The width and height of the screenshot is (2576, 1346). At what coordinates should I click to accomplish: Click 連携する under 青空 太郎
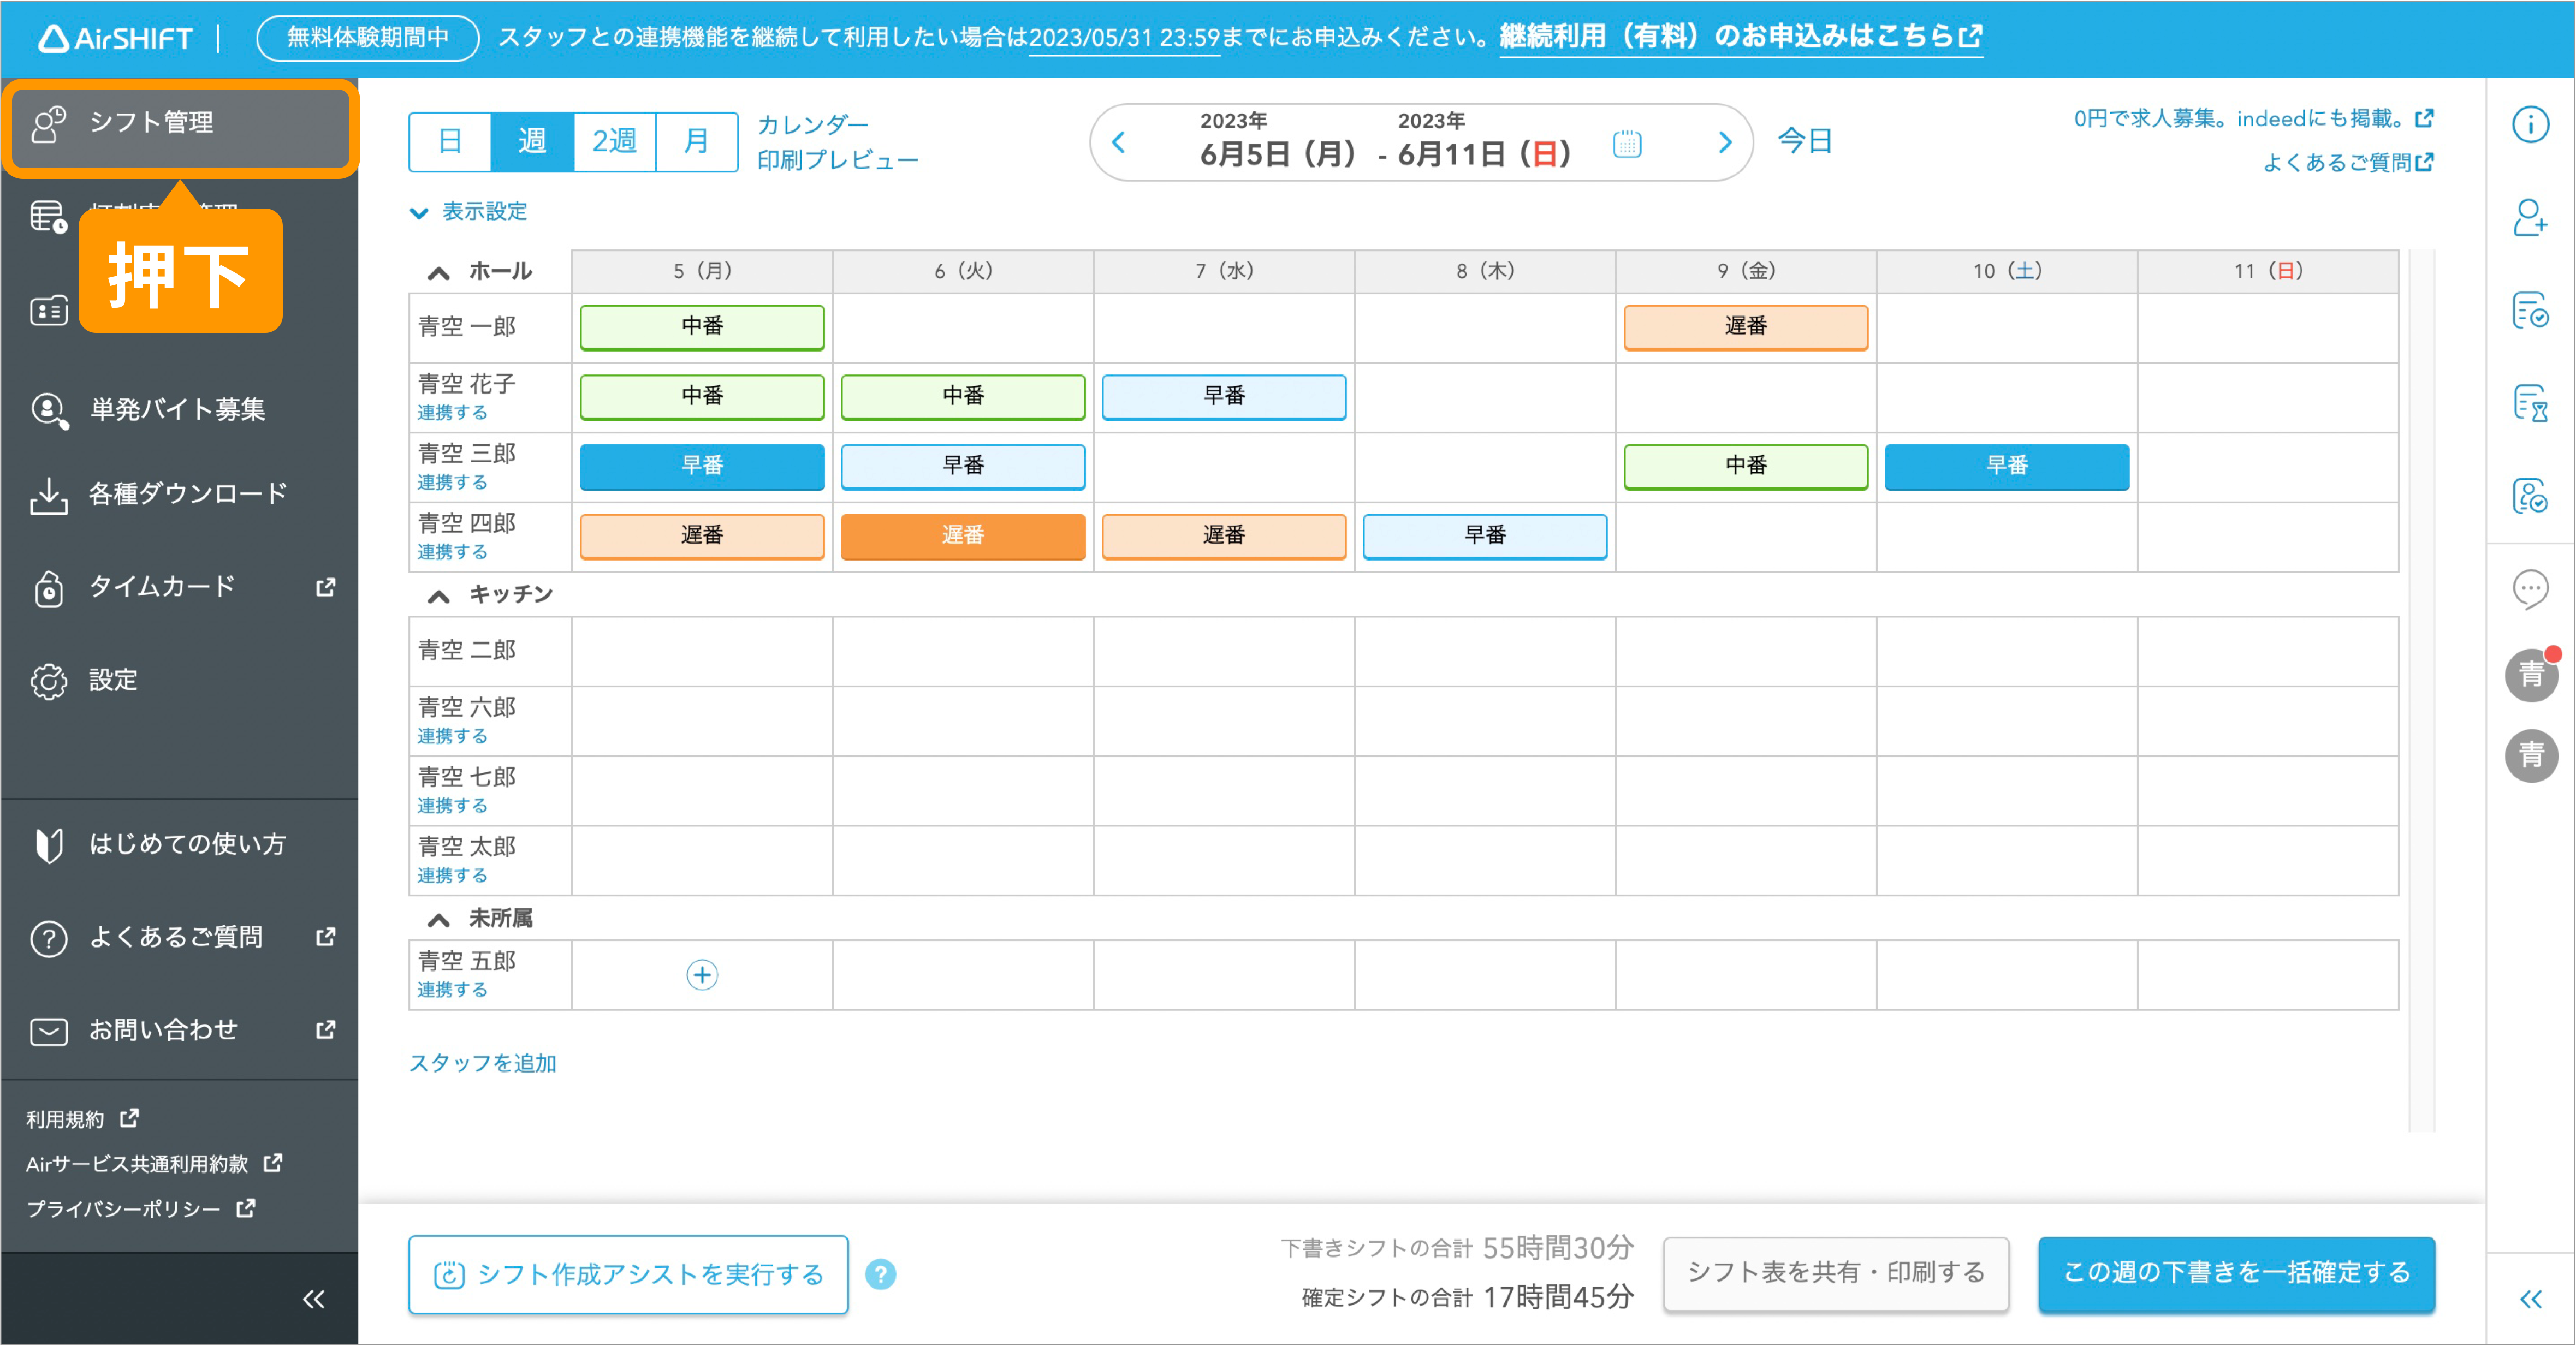click(x=452, y=876)
